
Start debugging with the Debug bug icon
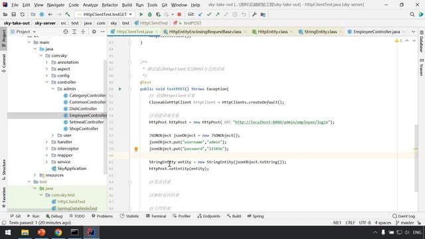pyautogui.click(x=149, y=15)
